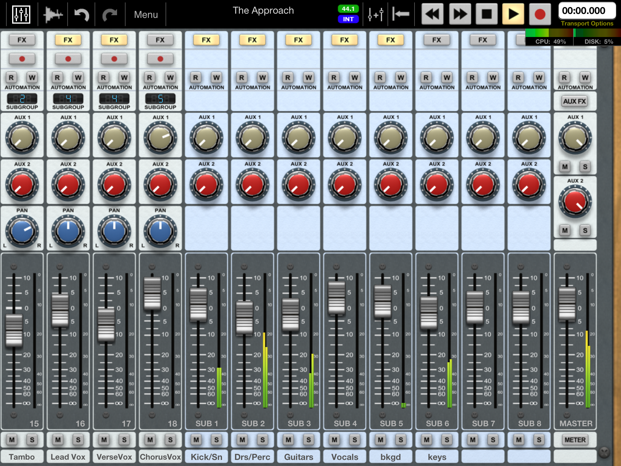Click the master AUX 1 knob
This screenshot has width=621, height=466.
point(575,138)
